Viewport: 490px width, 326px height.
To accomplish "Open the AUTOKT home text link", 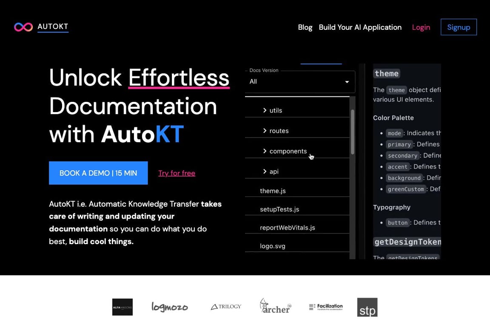I will pos(53,26).
